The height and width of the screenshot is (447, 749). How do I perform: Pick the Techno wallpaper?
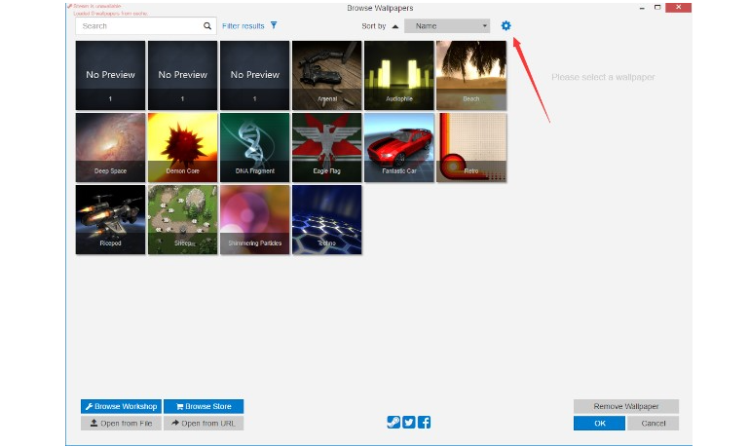[326, 220]
